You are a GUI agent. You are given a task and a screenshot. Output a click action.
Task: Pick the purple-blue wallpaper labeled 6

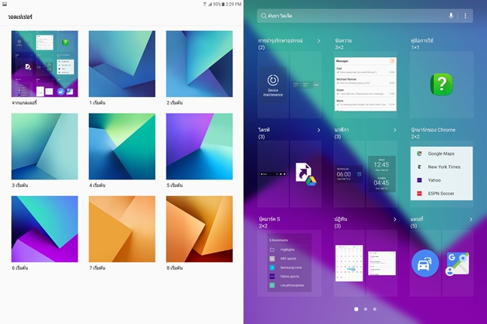[44, 229]
